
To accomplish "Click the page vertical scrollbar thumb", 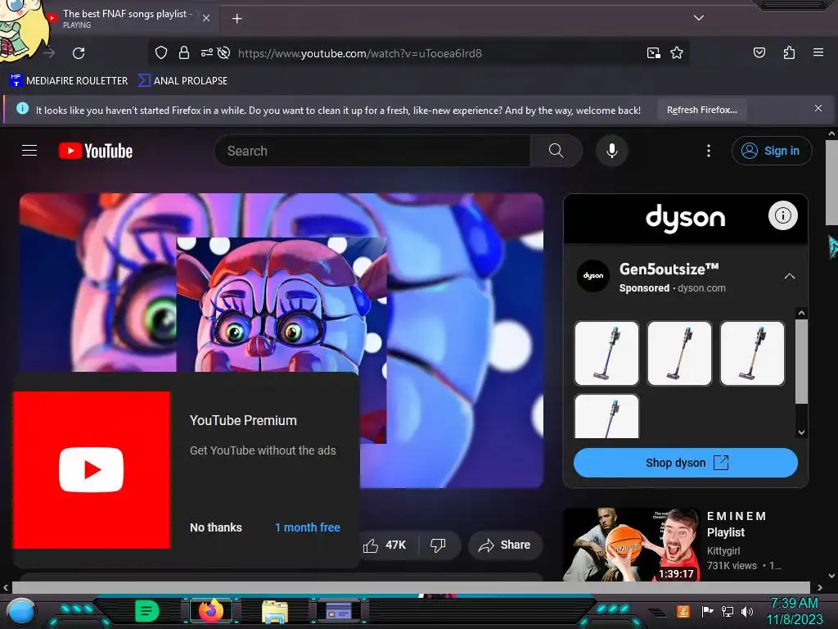I will [831, 183].
